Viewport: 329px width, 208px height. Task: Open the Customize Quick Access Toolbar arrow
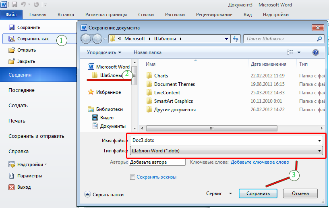(x=45, y=4)
